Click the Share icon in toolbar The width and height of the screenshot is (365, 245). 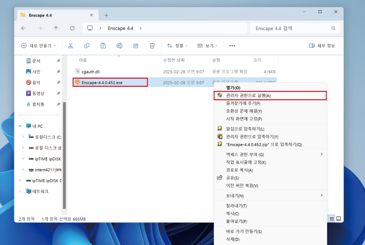136,46
